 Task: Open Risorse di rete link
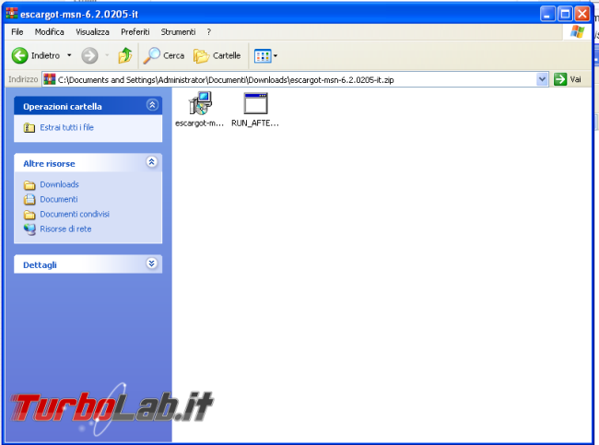coord(65,229)
